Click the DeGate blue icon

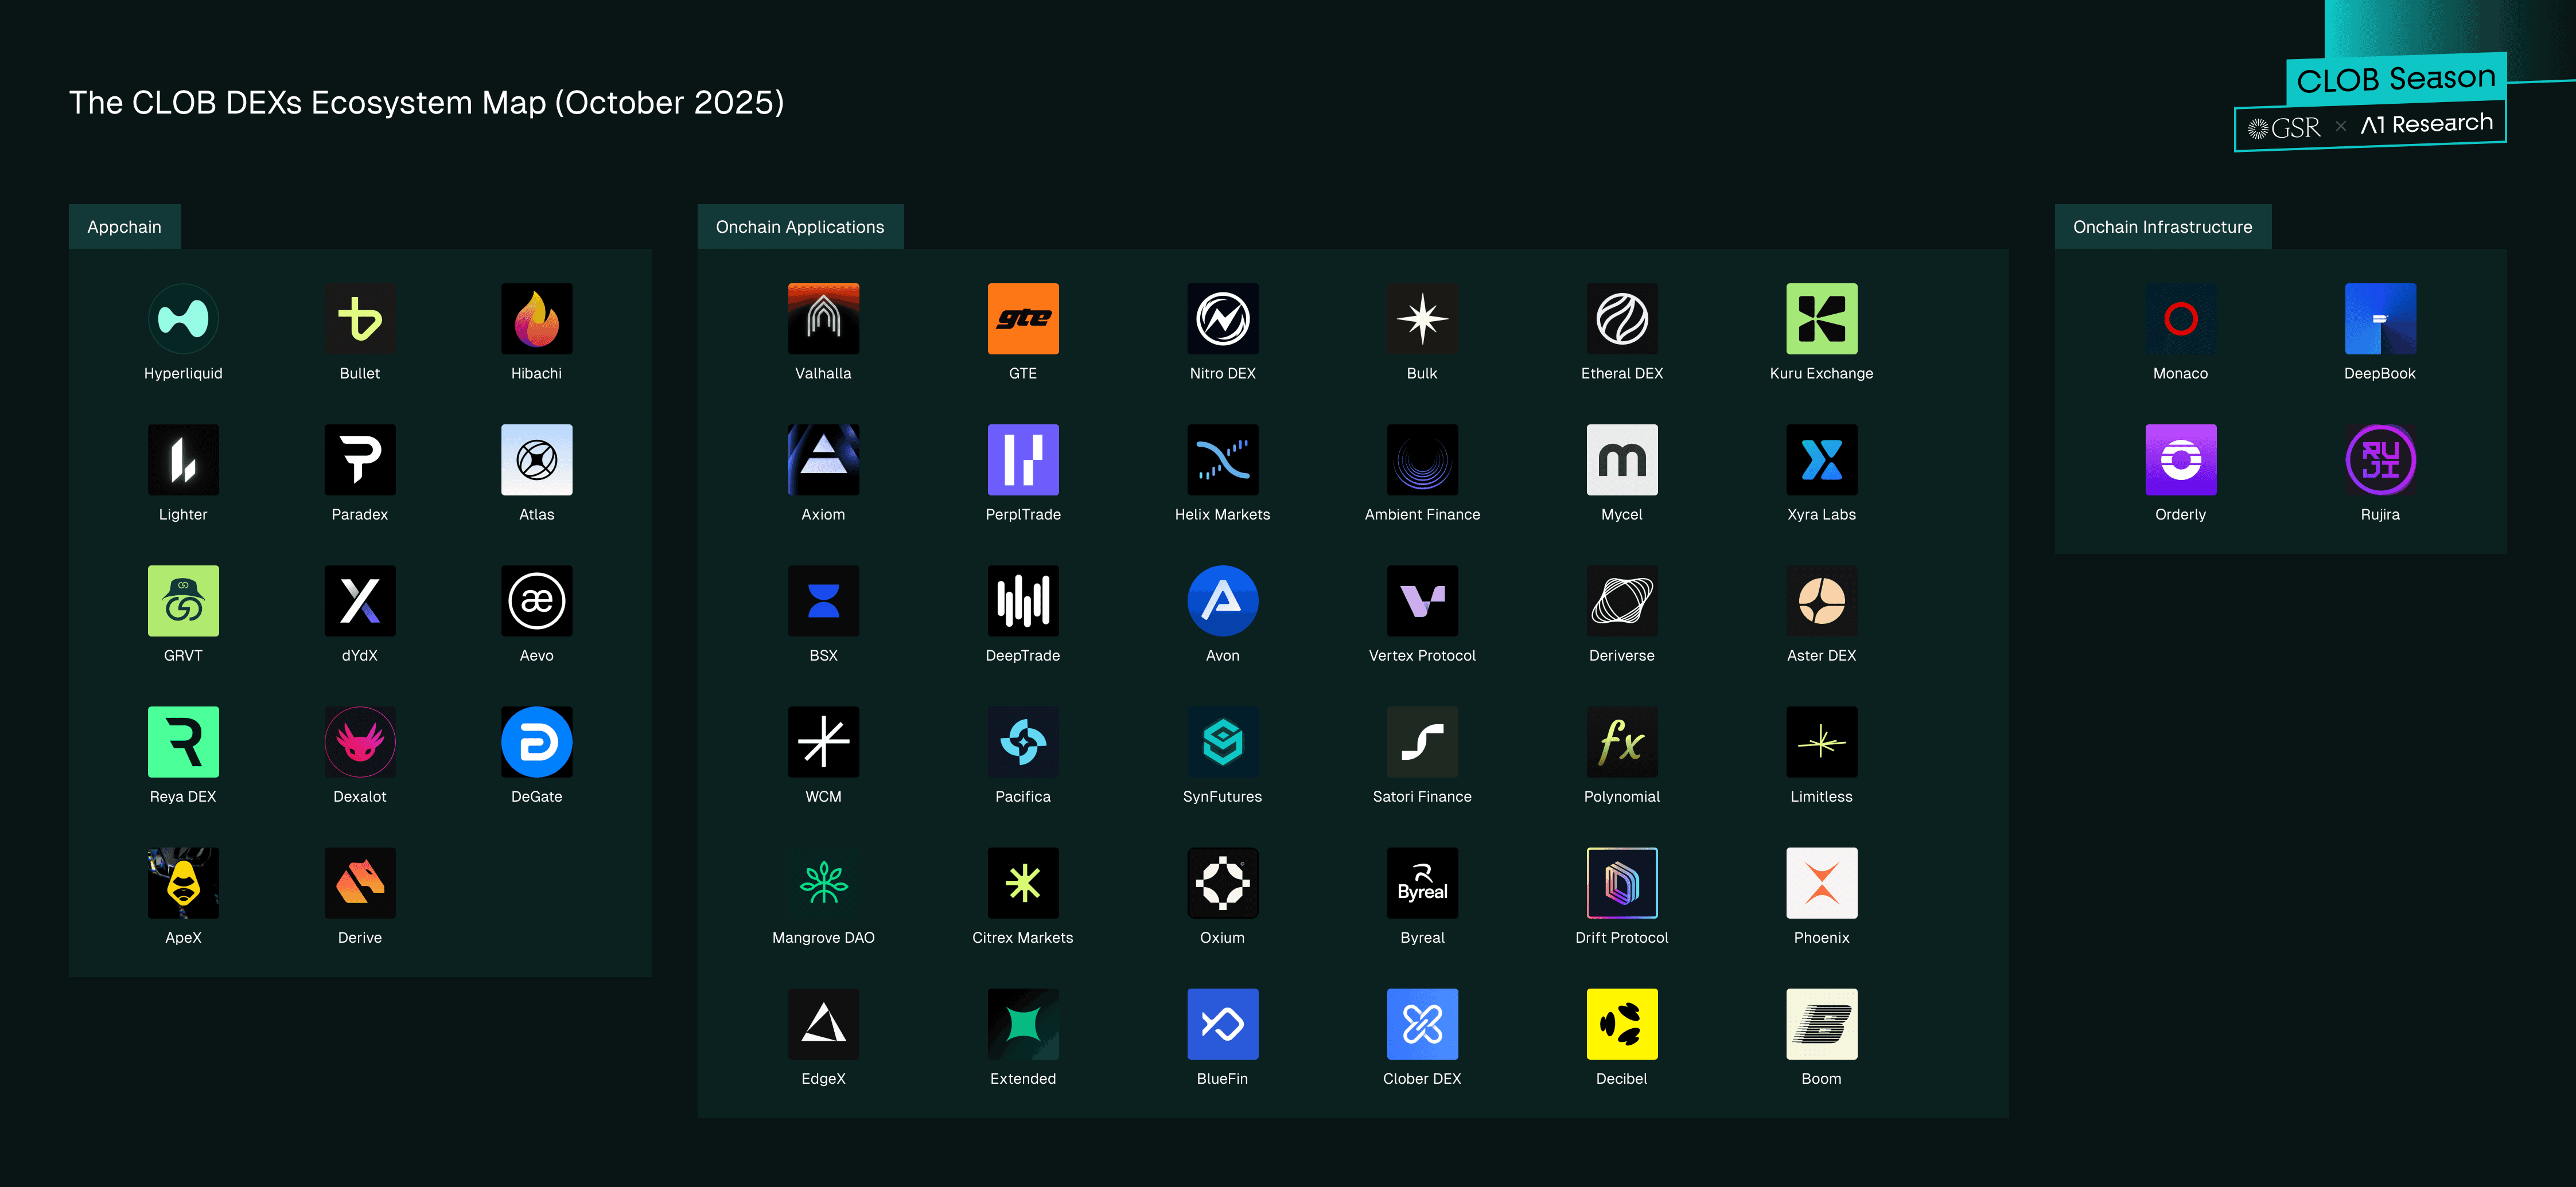[x=537, y=741]
